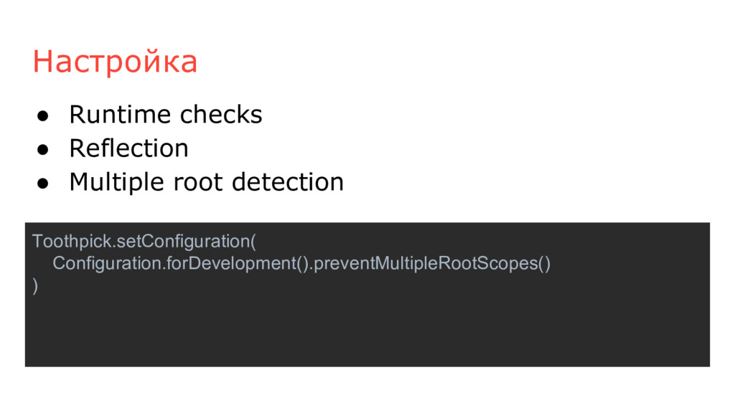735x413 pixels.
Task: Click the Reflection bullet text
Action: [x=129, y=148]
